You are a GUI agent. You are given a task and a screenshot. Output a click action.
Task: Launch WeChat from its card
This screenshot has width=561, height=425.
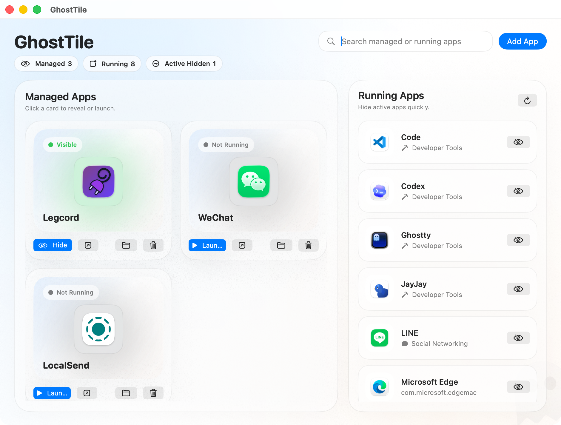pos(207,245)
